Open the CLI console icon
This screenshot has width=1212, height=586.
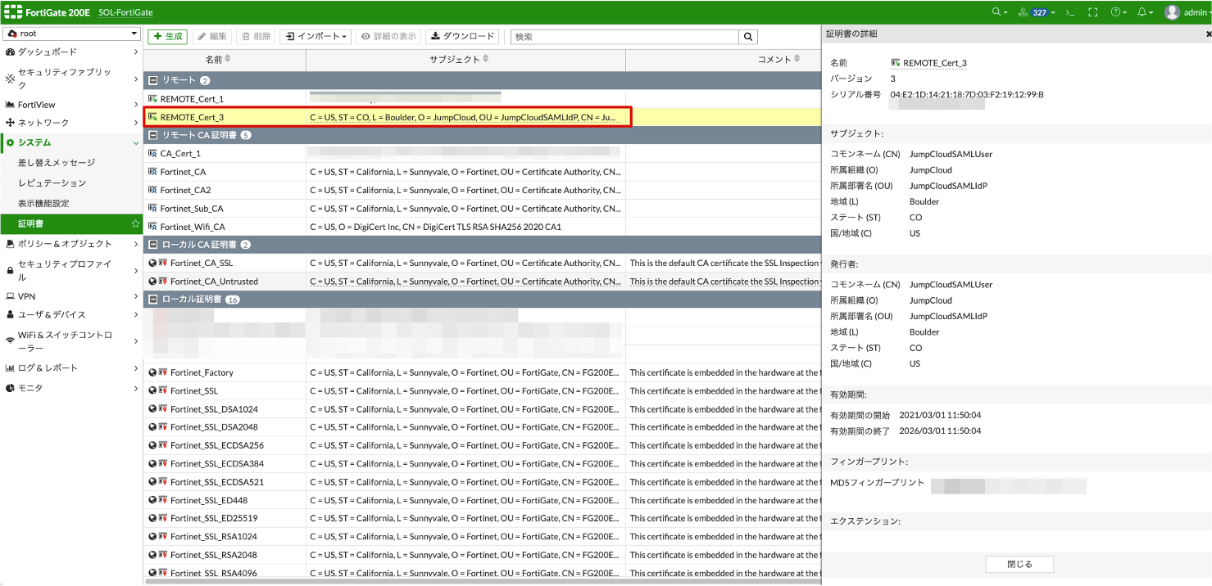[x=1069, y=12]
